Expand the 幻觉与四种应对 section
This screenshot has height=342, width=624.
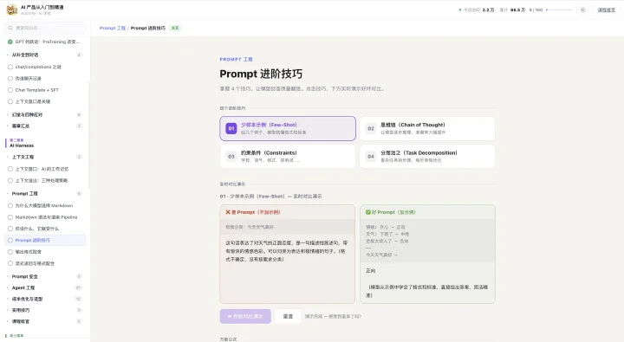coord(45,114)
